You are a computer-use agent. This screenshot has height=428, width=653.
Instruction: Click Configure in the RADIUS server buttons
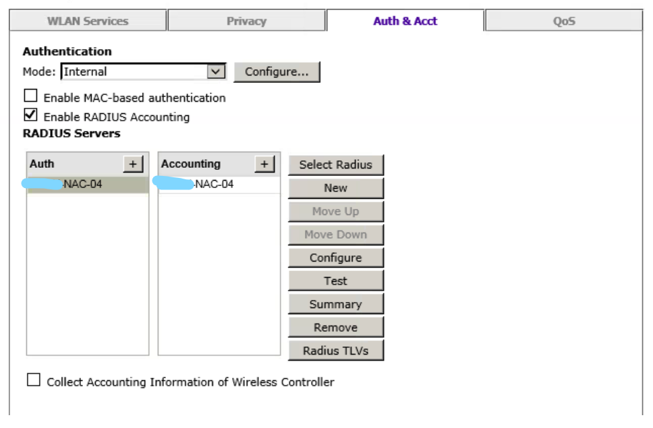click(335, 257)
